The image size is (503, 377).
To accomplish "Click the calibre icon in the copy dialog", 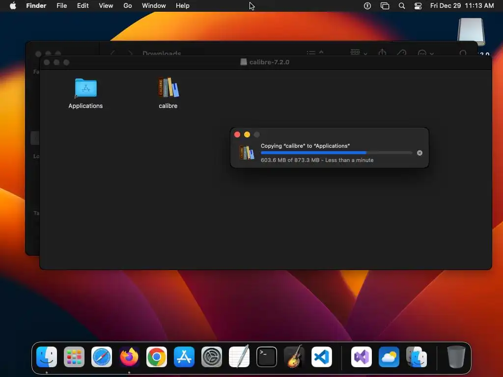I will click(247, 153).
